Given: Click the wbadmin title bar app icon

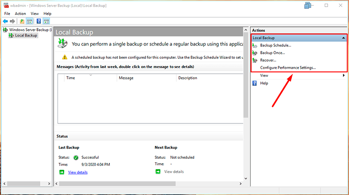Looking at the screenshot, I should [6, 5].
